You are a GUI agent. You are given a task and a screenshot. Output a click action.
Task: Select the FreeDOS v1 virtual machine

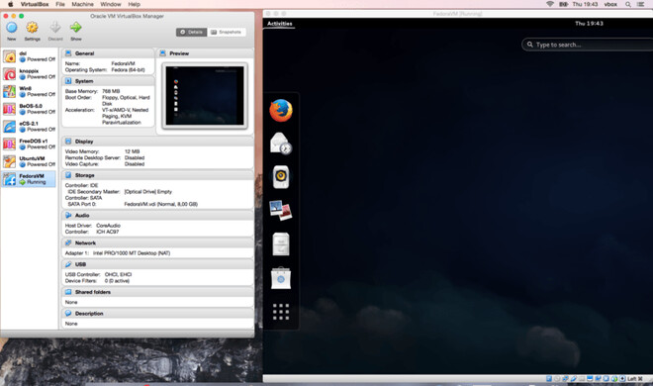(29, 144)
